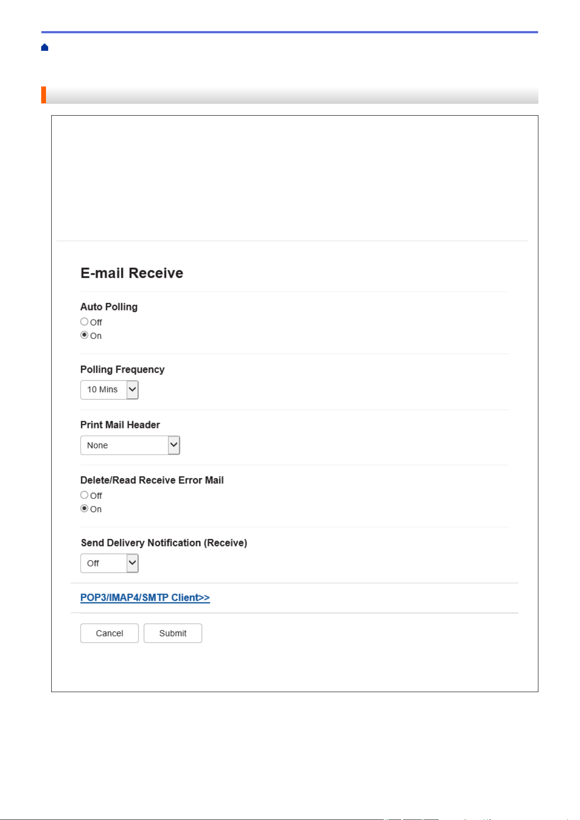Open the Polling Frequency dropdown
Image resolution: width=580 pixels, height=820 pixels.
tap(110, 390)
